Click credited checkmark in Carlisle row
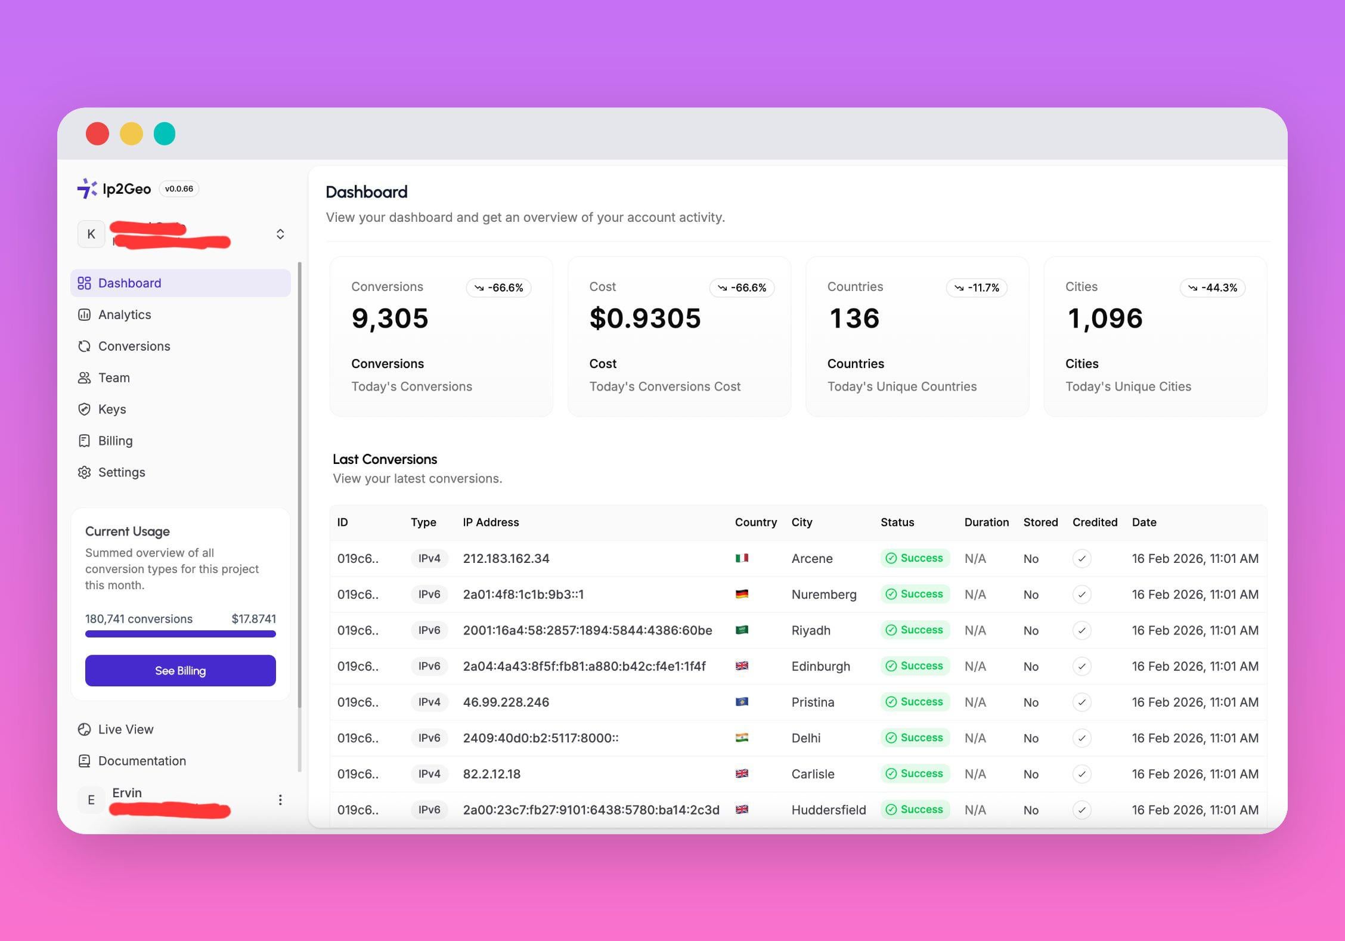 tap(1081, 774)
